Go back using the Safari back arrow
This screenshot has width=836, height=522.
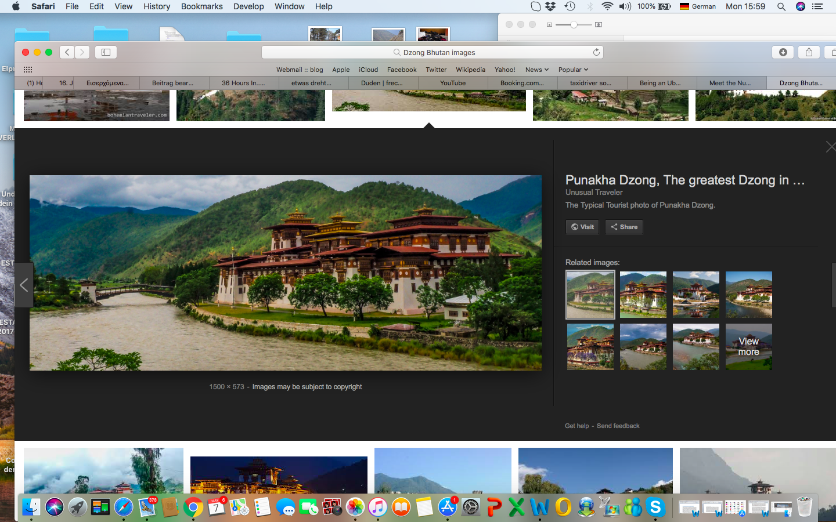coord(67,52)
